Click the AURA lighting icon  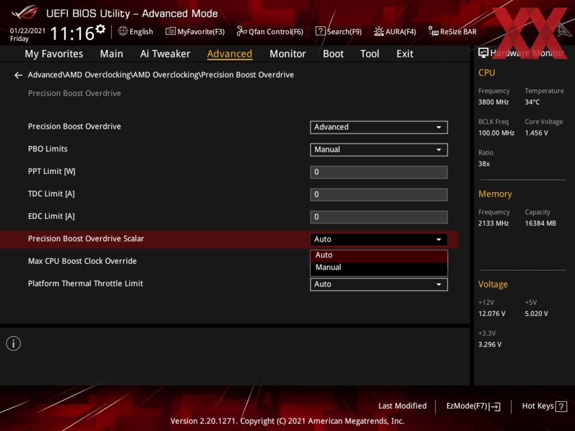pyautogui.click(x=379, y=31)
